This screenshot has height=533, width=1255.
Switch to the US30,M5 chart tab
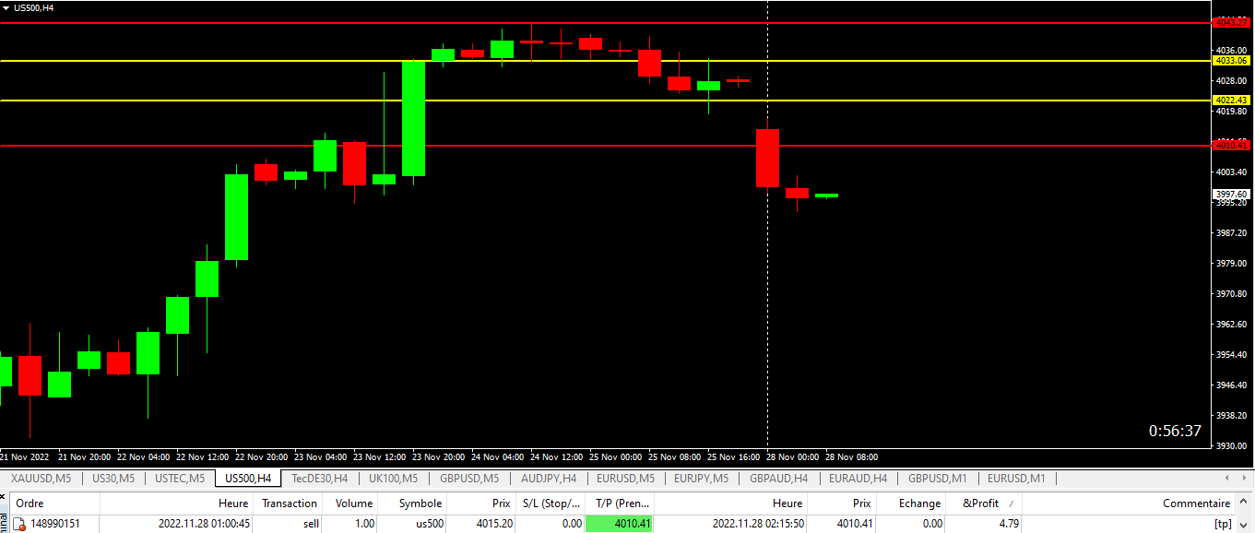[112, 478]
